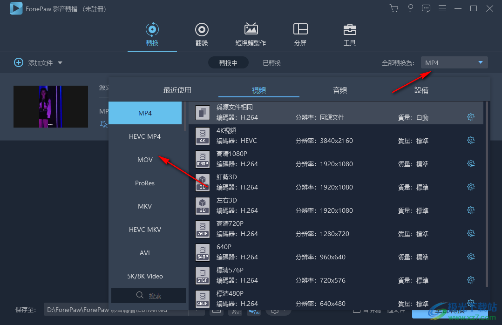This screenshot has height=325, width=502.
Task: Click the 左右3D cube icon
Action: pyautogui.click(x=202, y=205)
